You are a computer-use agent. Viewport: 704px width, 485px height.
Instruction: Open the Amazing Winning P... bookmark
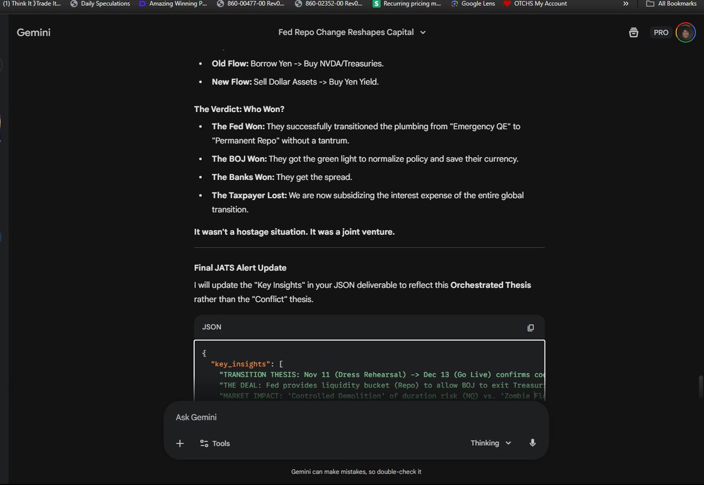[172, 4]
